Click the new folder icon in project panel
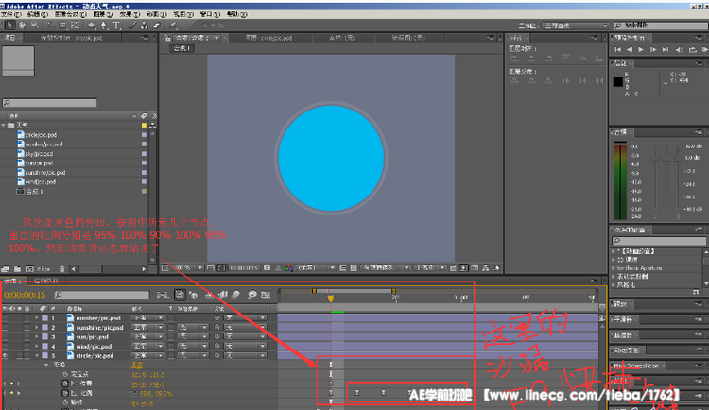This screenshot has height=410, width=709. tap(17, 269)
